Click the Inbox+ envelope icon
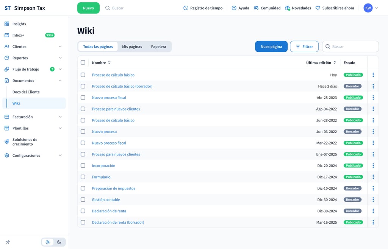 [x=7, y=35]
